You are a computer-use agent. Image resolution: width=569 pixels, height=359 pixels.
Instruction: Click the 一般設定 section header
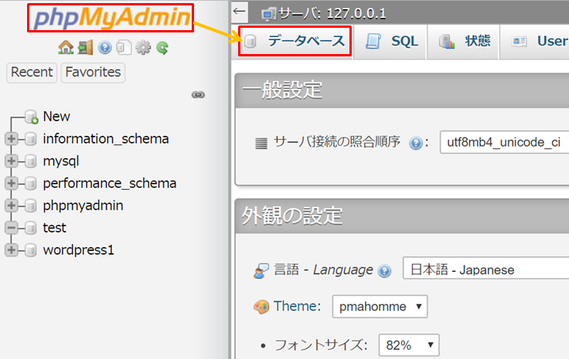click(x=282, y=90)
